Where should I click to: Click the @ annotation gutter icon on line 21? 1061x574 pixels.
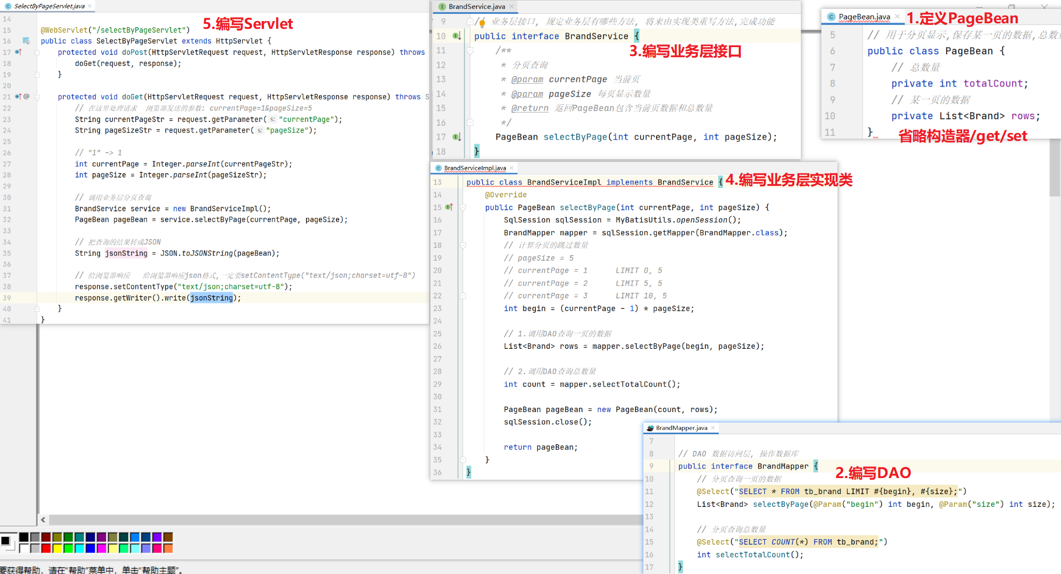[x=26, y=96]
